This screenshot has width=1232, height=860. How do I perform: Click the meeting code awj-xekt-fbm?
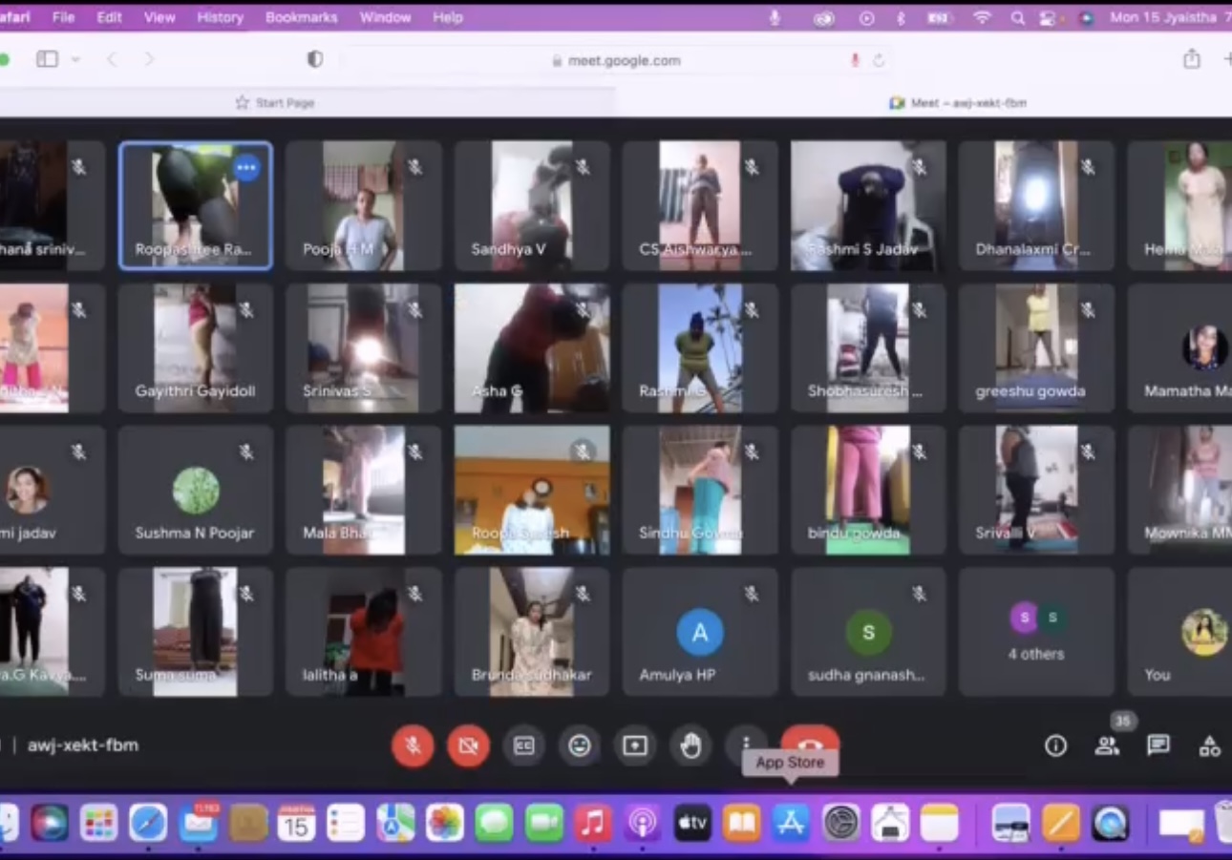[83, 745]
